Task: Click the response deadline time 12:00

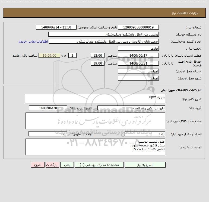Action: pyautogui.click(x=97, y=55)
